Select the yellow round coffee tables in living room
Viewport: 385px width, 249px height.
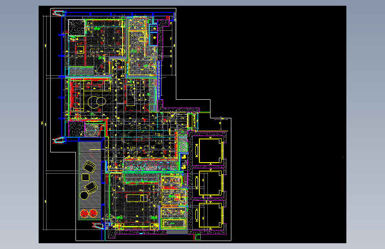(97, 102)
